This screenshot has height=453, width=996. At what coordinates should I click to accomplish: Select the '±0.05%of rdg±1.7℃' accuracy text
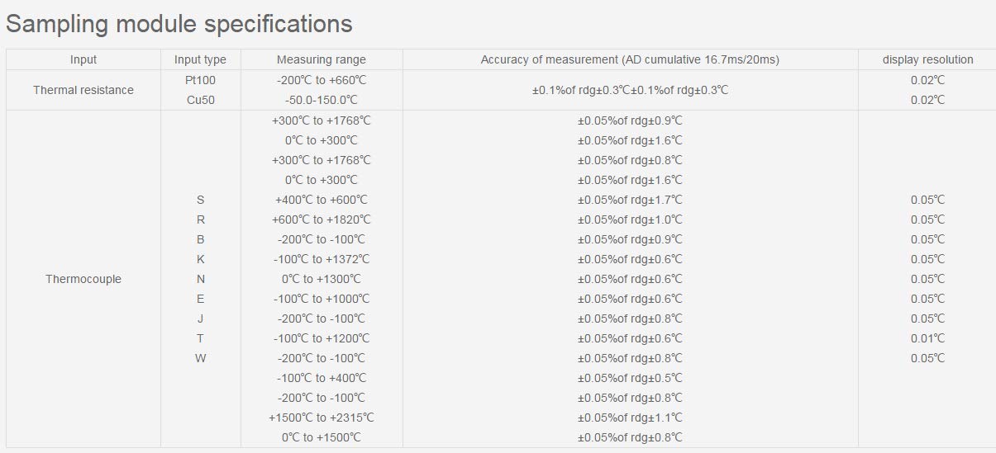pos(630,200)
